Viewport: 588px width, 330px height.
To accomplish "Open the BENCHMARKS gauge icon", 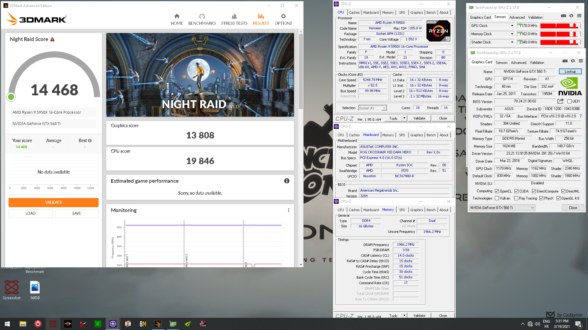I will [x=202, y=16].
